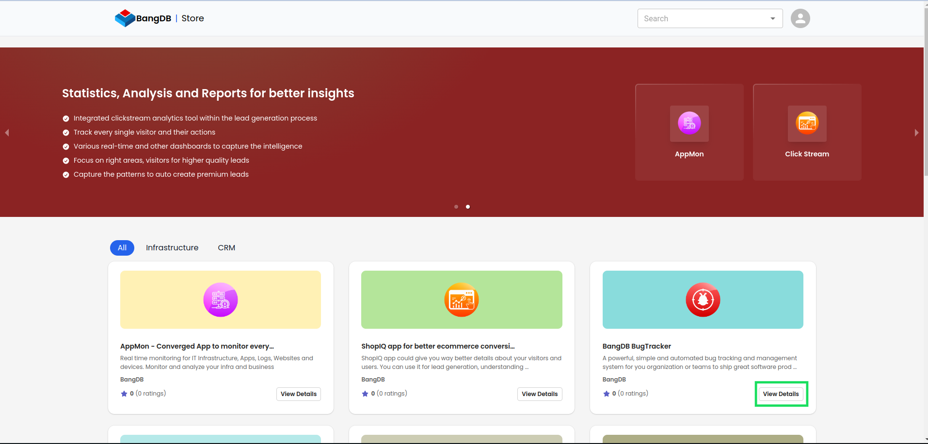Click the AppMon yellow card image
Screen dimensions: 928x444
click(x=221, y=300)
